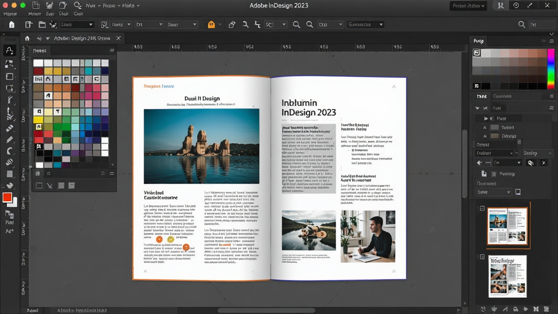Select the pencil tool in left toolbar

[x=10, y=140]
